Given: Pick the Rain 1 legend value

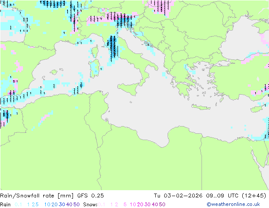Looking at the screenshot, I should click(28, 205).
